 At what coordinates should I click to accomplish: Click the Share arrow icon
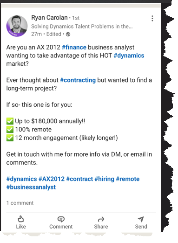click(101, 219)
